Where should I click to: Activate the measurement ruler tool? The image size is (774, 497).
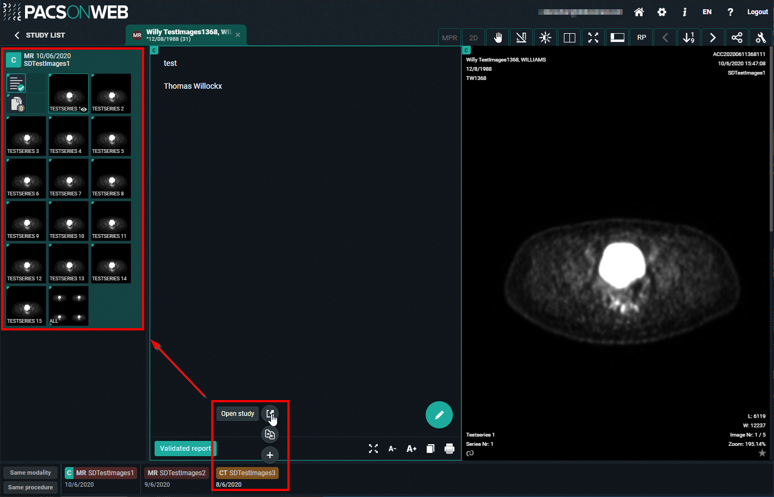(x=521, y=38)
